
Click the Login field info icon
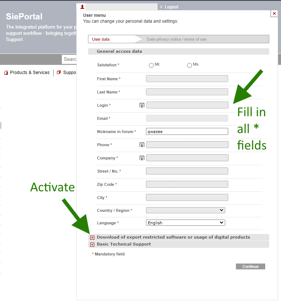pyautogui.click(x=142, y=106)
